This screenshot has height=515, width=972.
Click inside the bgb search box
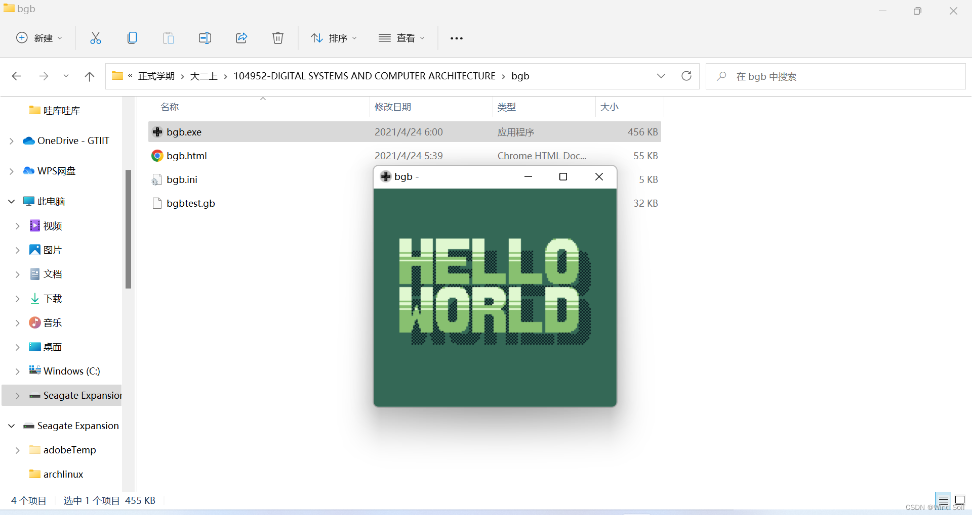[810, 76]
